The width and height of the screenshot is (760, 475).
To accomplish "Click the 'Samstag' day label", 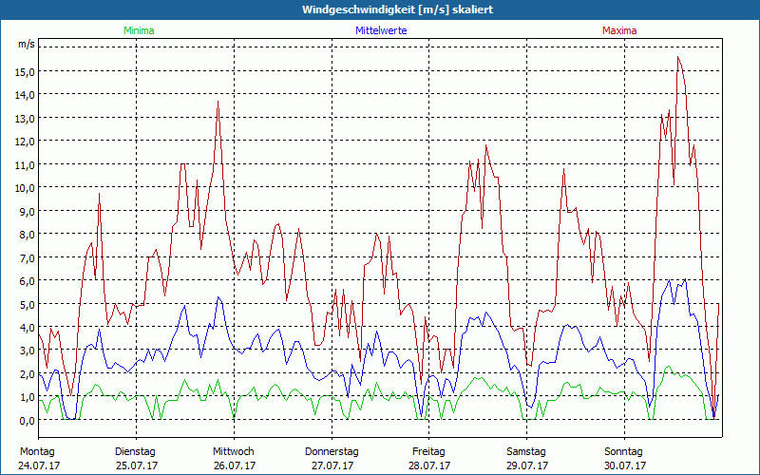I will pos(526,452).
